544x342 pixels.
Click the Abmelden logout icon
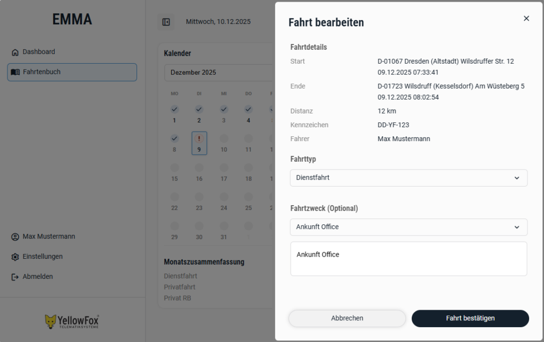tap(15, 277)
